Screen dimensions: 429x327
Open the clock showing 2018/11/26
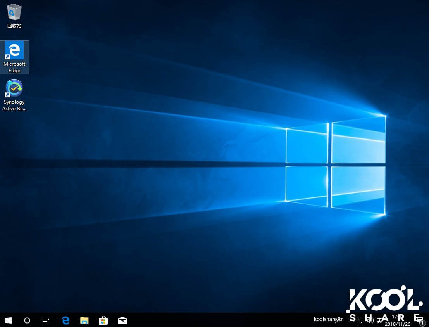tap(397, 320)
